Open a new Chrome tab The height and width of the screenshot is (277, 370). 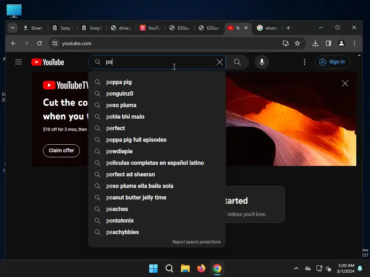288,28
